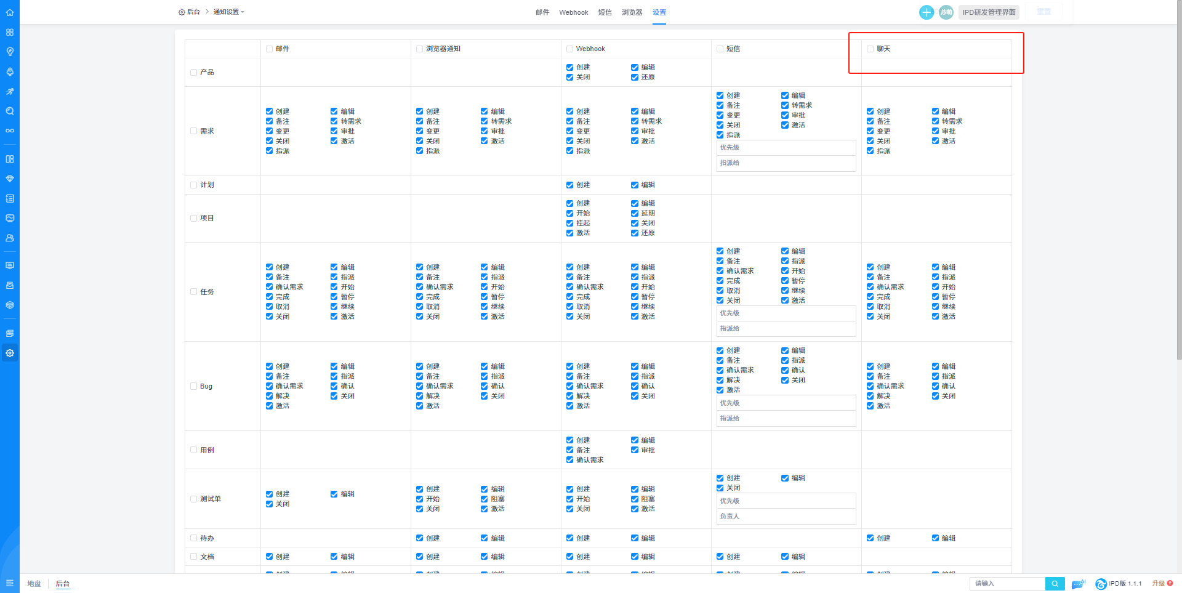Select the inbox tray icon in sidebar
This screenshot has height=593, width=1182.
click(10, 285)
